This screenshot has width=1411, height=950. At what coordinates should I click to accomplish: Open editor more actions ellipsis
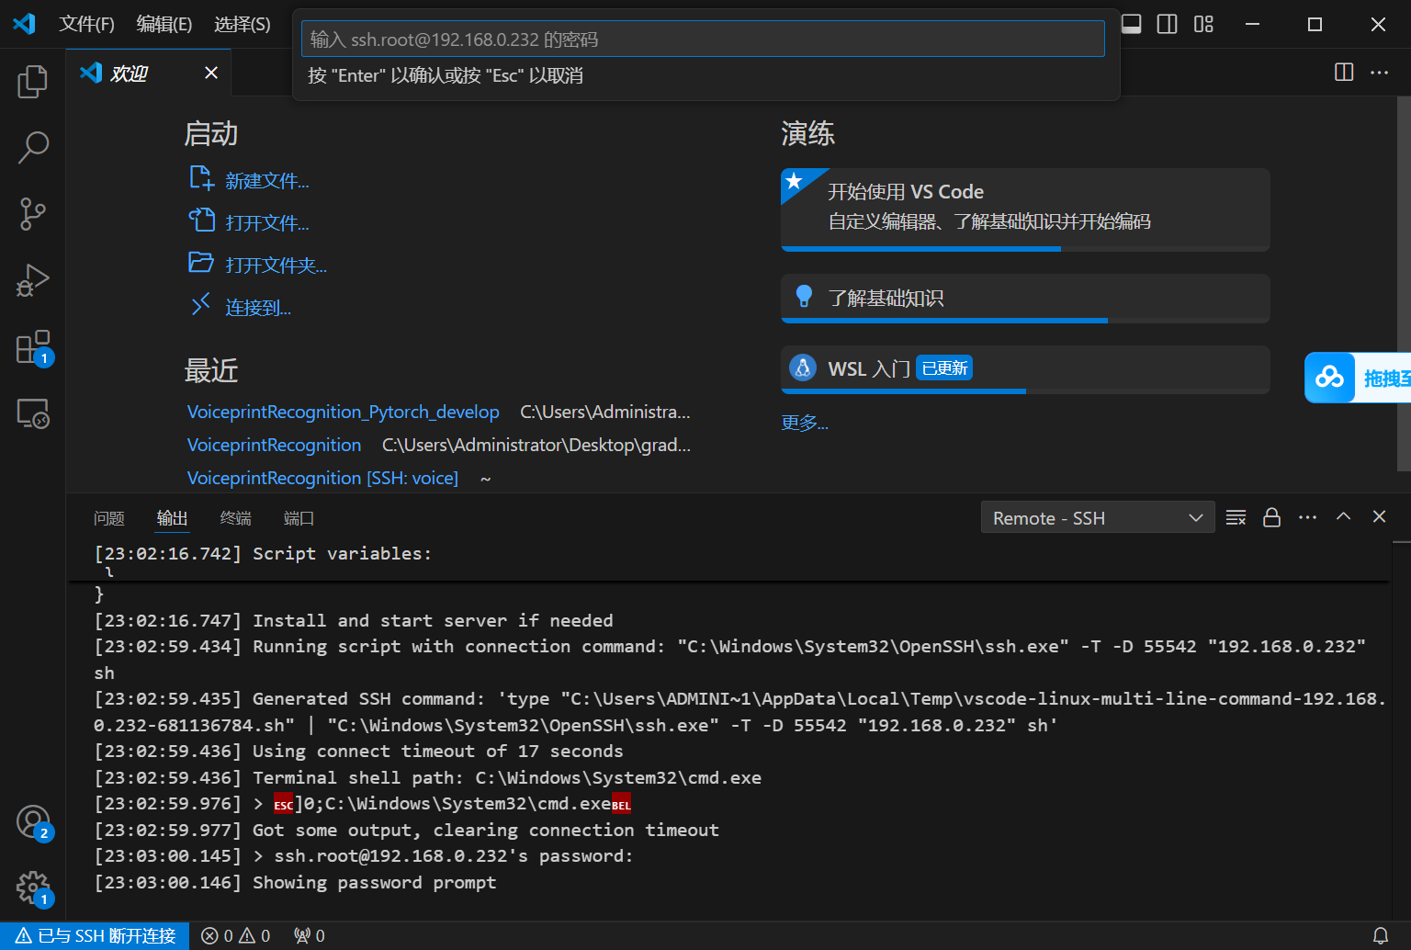coord(1380,72)
